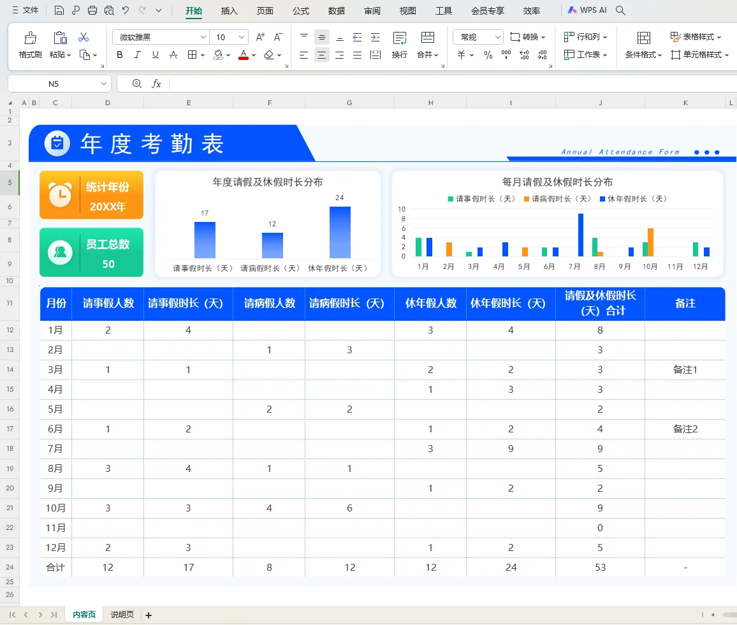Click the select-all corner triangle
The width and height of the screenshot is (737, 625).
coord(10,103)
